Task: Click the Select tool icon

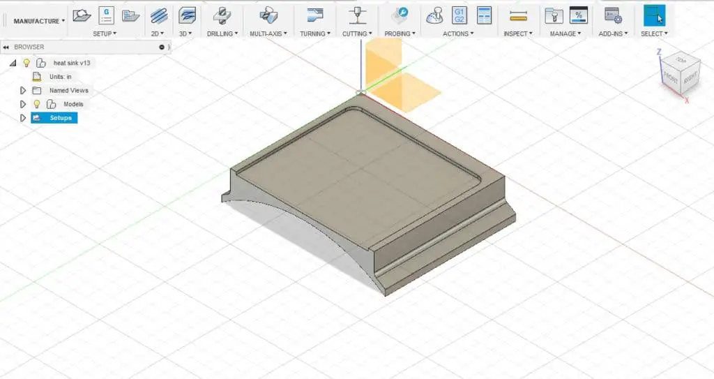Action: [x=654, y=15]
